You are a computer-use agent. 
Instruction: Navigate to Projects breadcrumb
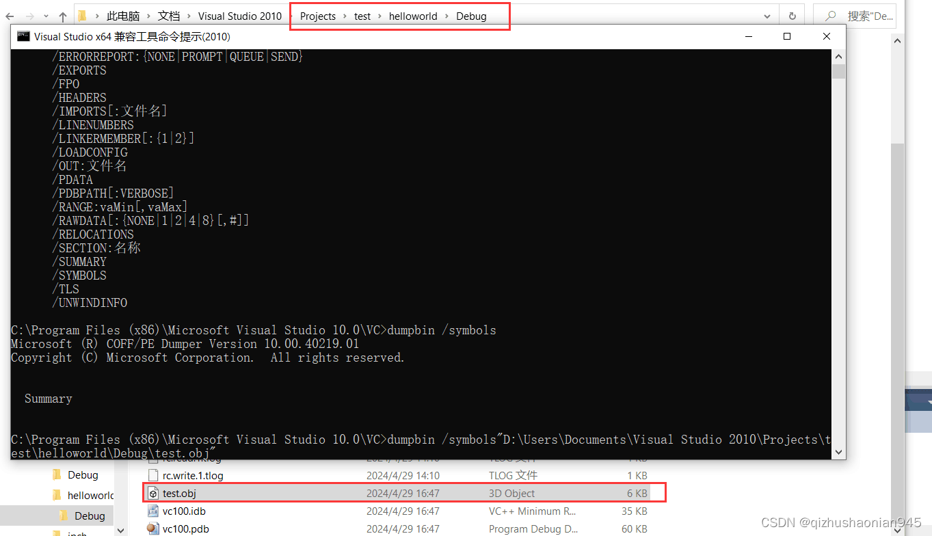point(318,16)
